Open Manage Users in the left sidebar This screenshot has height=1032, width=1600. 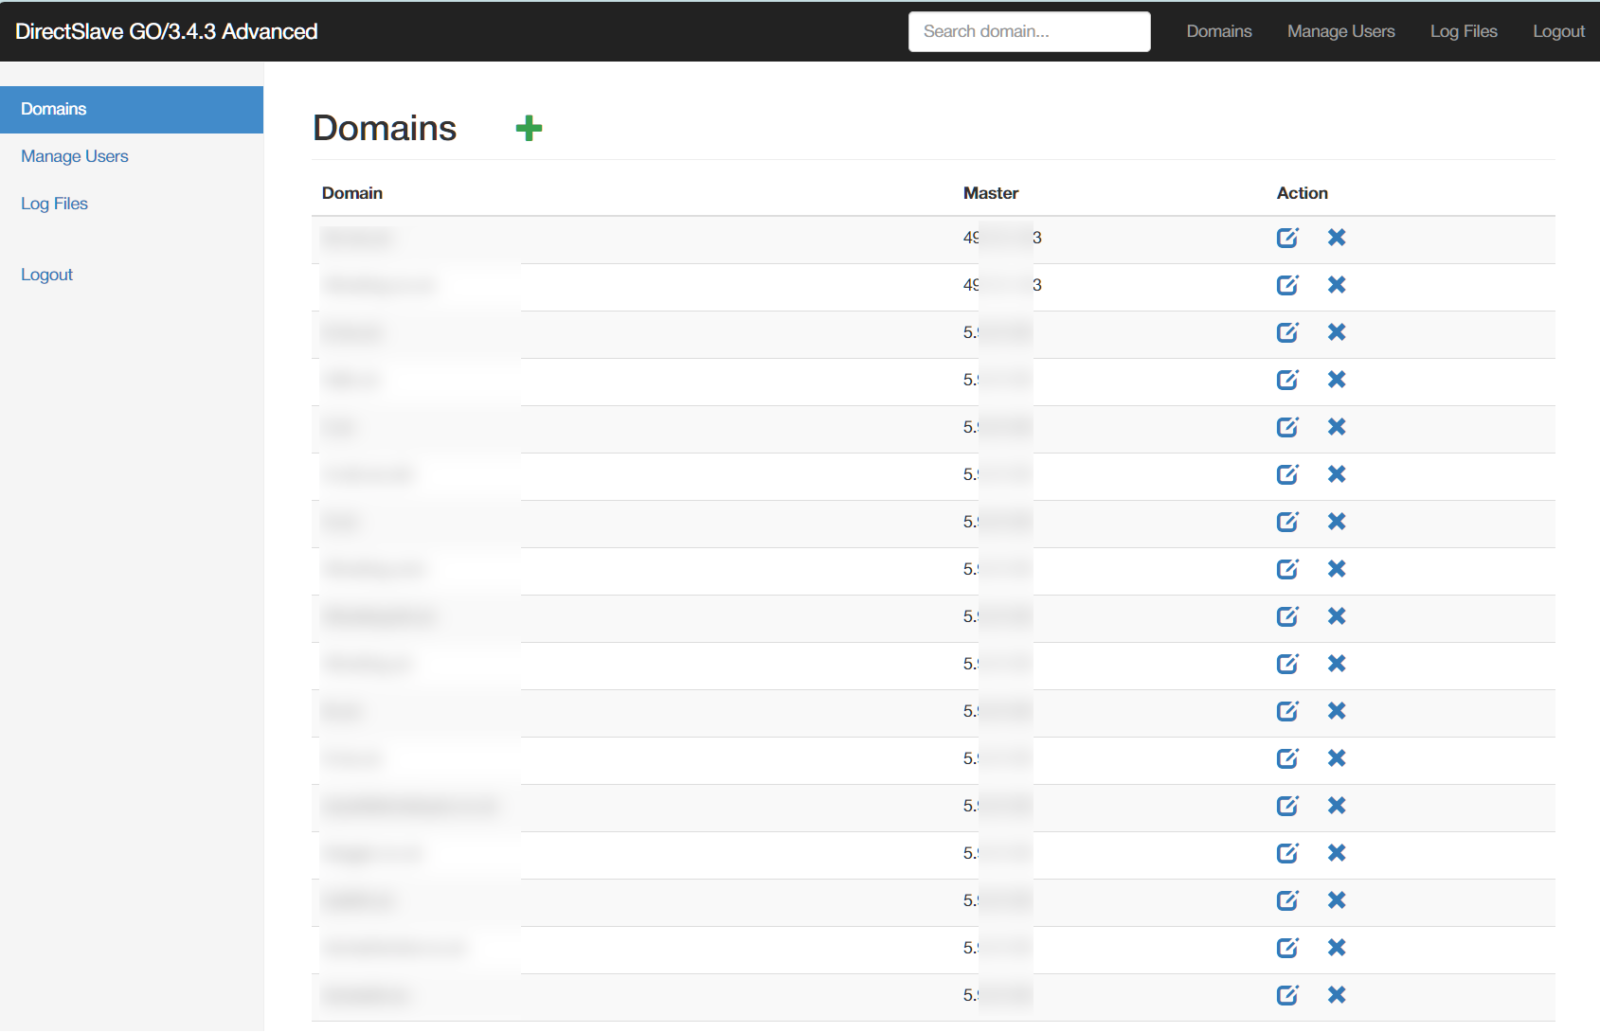75,156
